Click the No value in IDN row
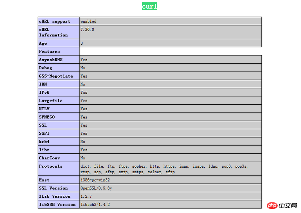The height and width of the screenshot is (213, 301). point(83,84)
